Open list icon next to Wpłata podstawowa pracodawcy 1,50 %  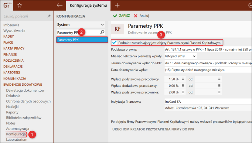(183, 79)
